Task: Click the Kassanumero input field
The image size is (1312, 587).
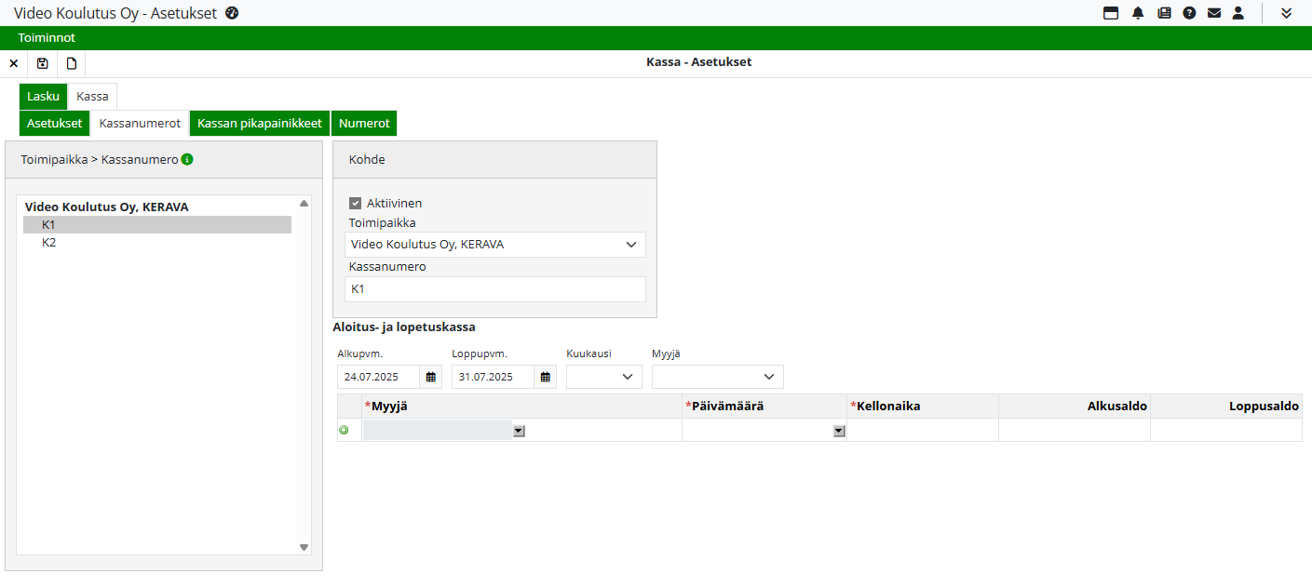Action: [x=494, y=289]
